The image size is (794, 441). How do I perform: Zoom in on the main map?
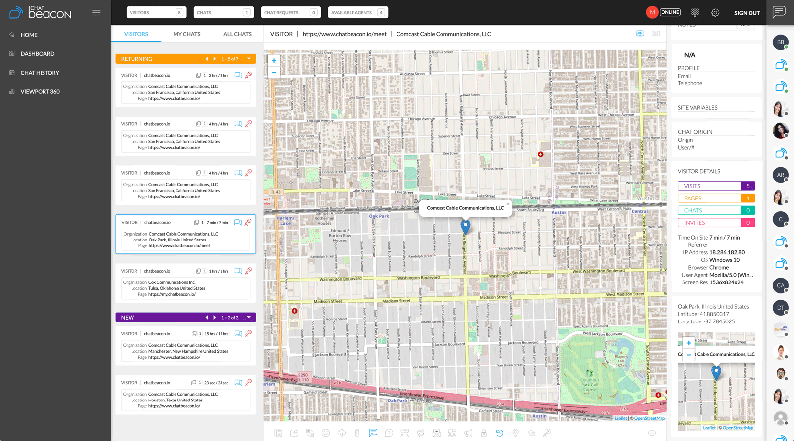click(x=274, y=60)
